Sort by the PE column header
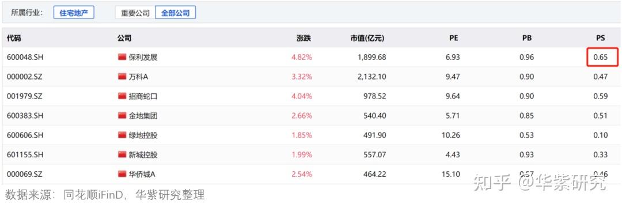Screen dimensions: 622x208 coord(454,38)
